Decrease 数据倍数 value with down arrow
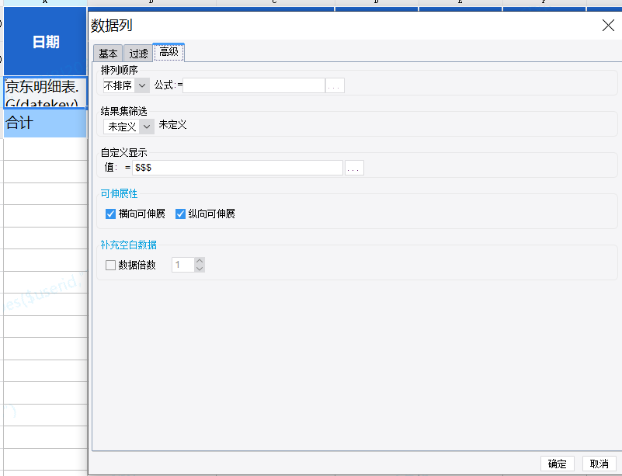 pyautogui.click(x=200, y=269)
